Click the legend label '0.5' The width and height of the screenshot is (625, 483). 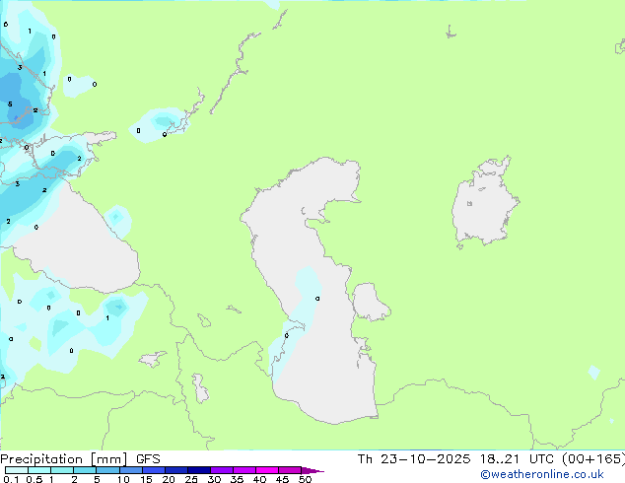click(x=35, y=479)
